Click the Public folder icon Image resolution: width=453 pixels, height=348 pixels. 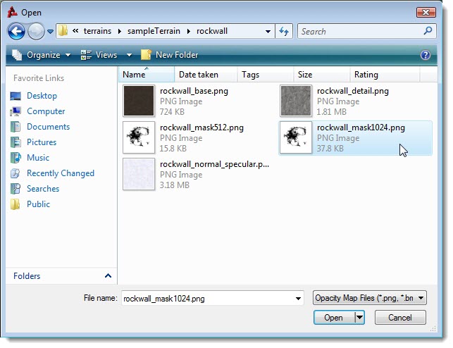(x=15, y=204)
